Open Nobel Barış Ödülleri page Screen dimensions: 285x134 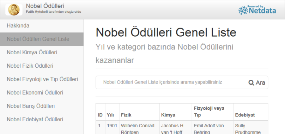pos(42,106)
